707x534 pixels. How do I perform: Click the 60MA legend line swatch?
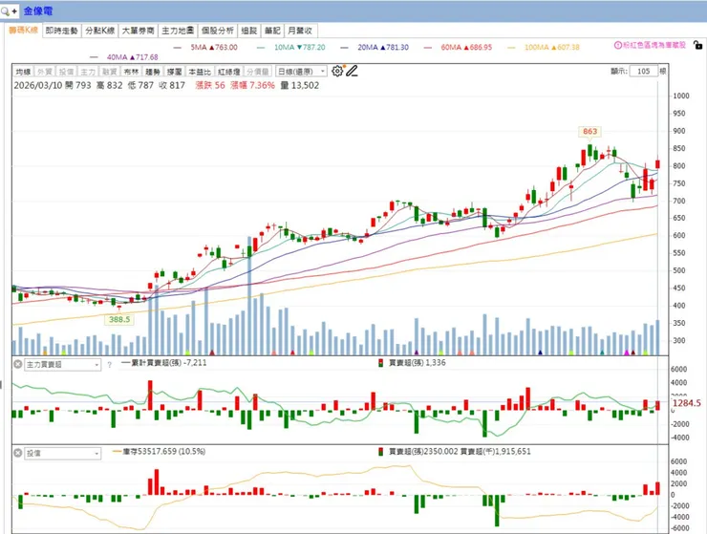[427, 48]
